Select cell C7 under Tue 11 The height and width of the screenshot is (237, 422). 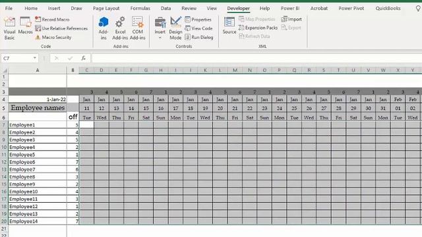pos(86,124)
